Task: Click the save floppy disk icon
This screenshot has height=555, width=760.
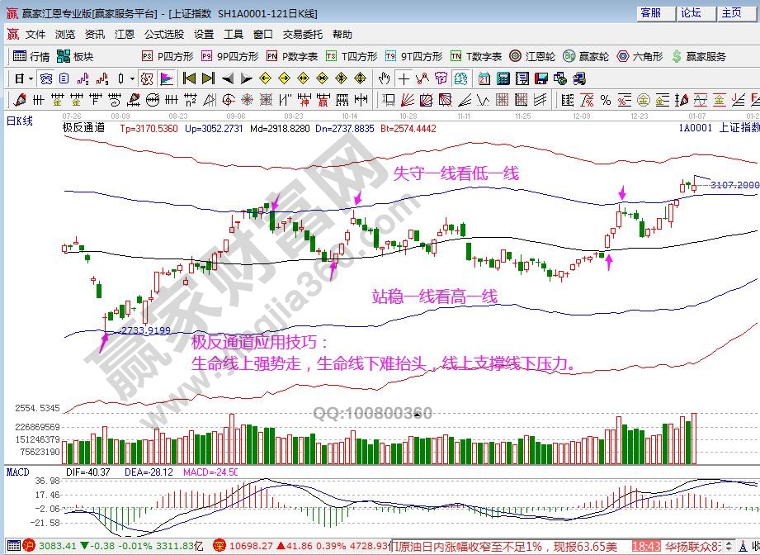Action: click(x=541, y=78)
